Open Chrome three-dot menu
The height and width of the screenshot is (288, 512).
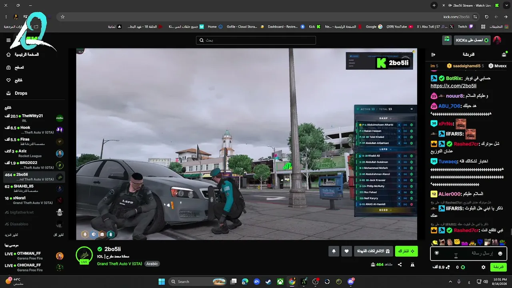6,17
